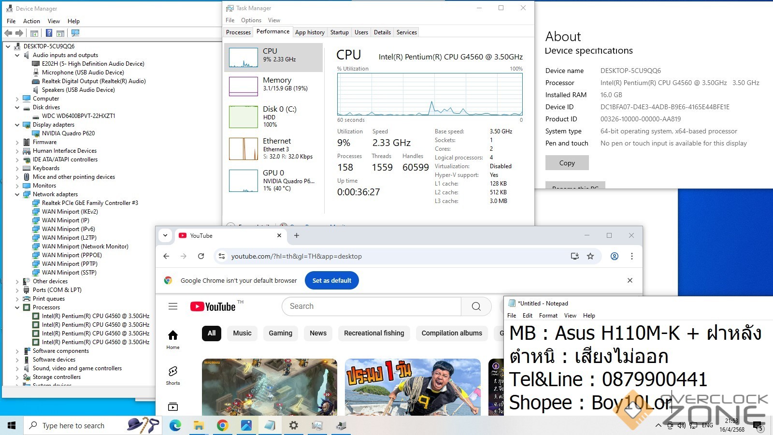773x435 pixels.
Task: Open the Chrome three-dot menu
Action: pos(632,256)
